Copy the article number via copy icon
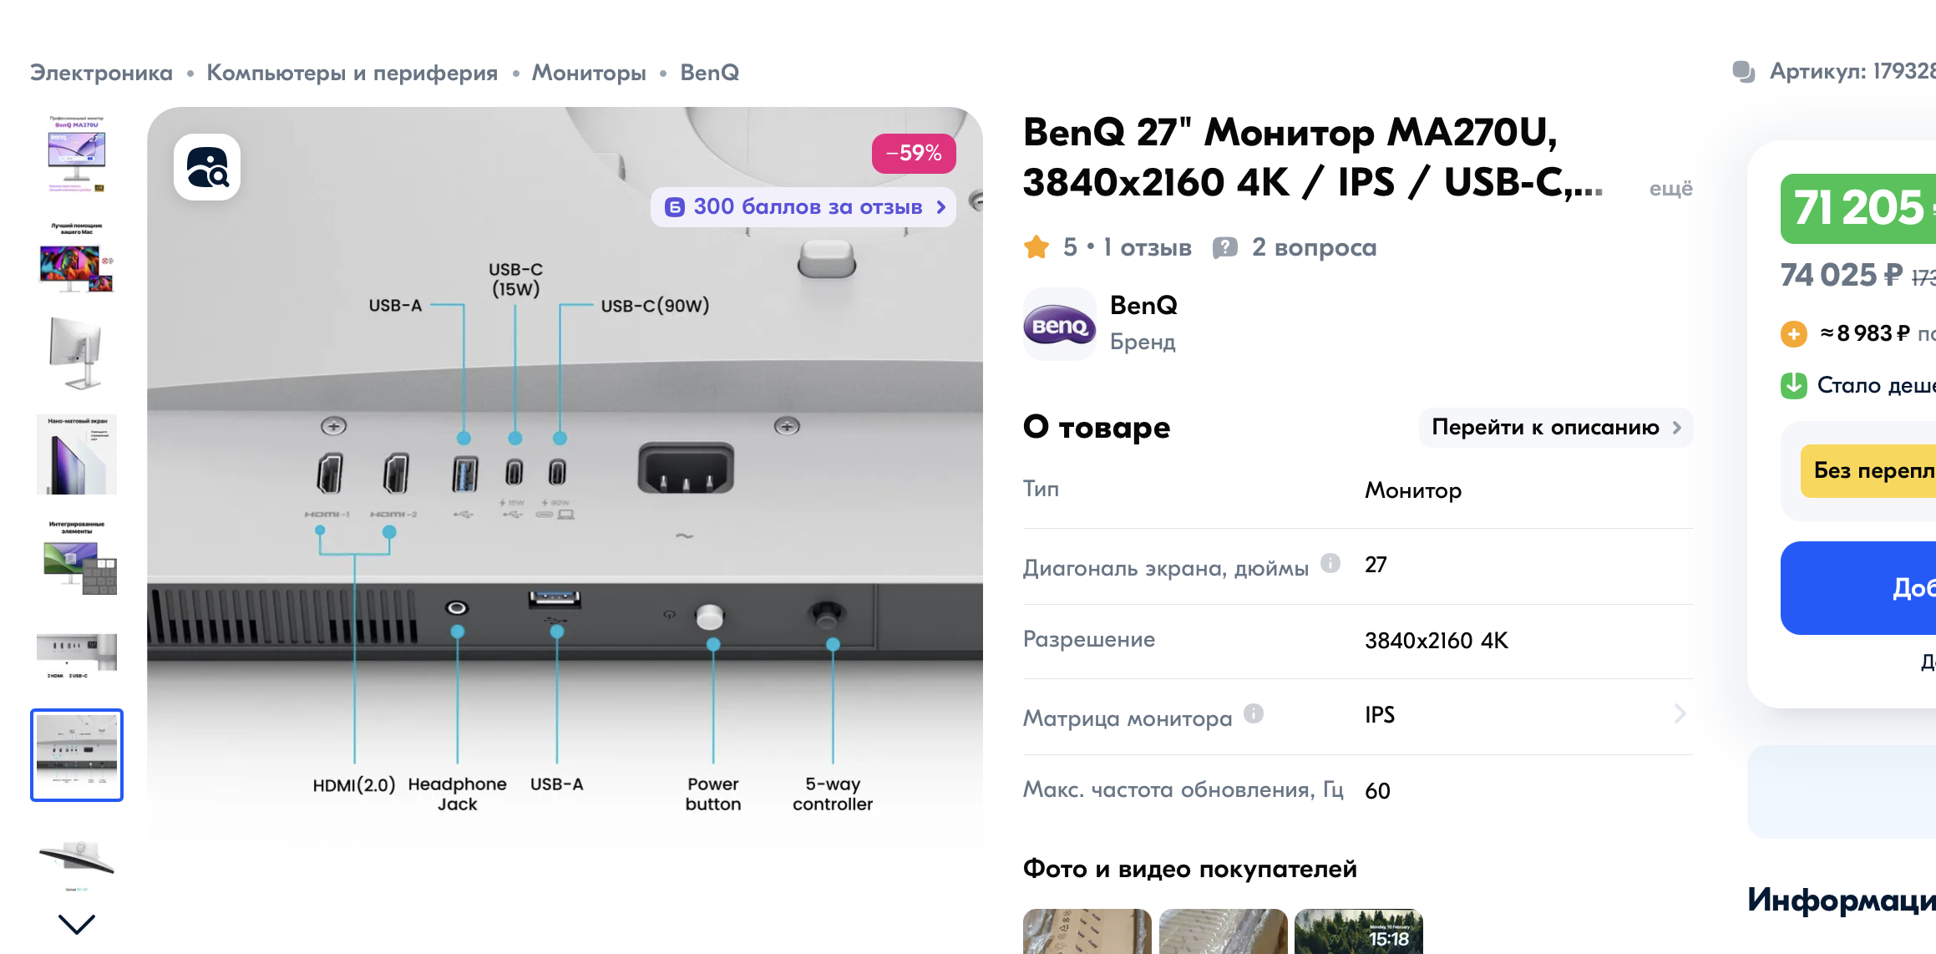This screenshot has height=954, width=1936. pos(1744,72)
